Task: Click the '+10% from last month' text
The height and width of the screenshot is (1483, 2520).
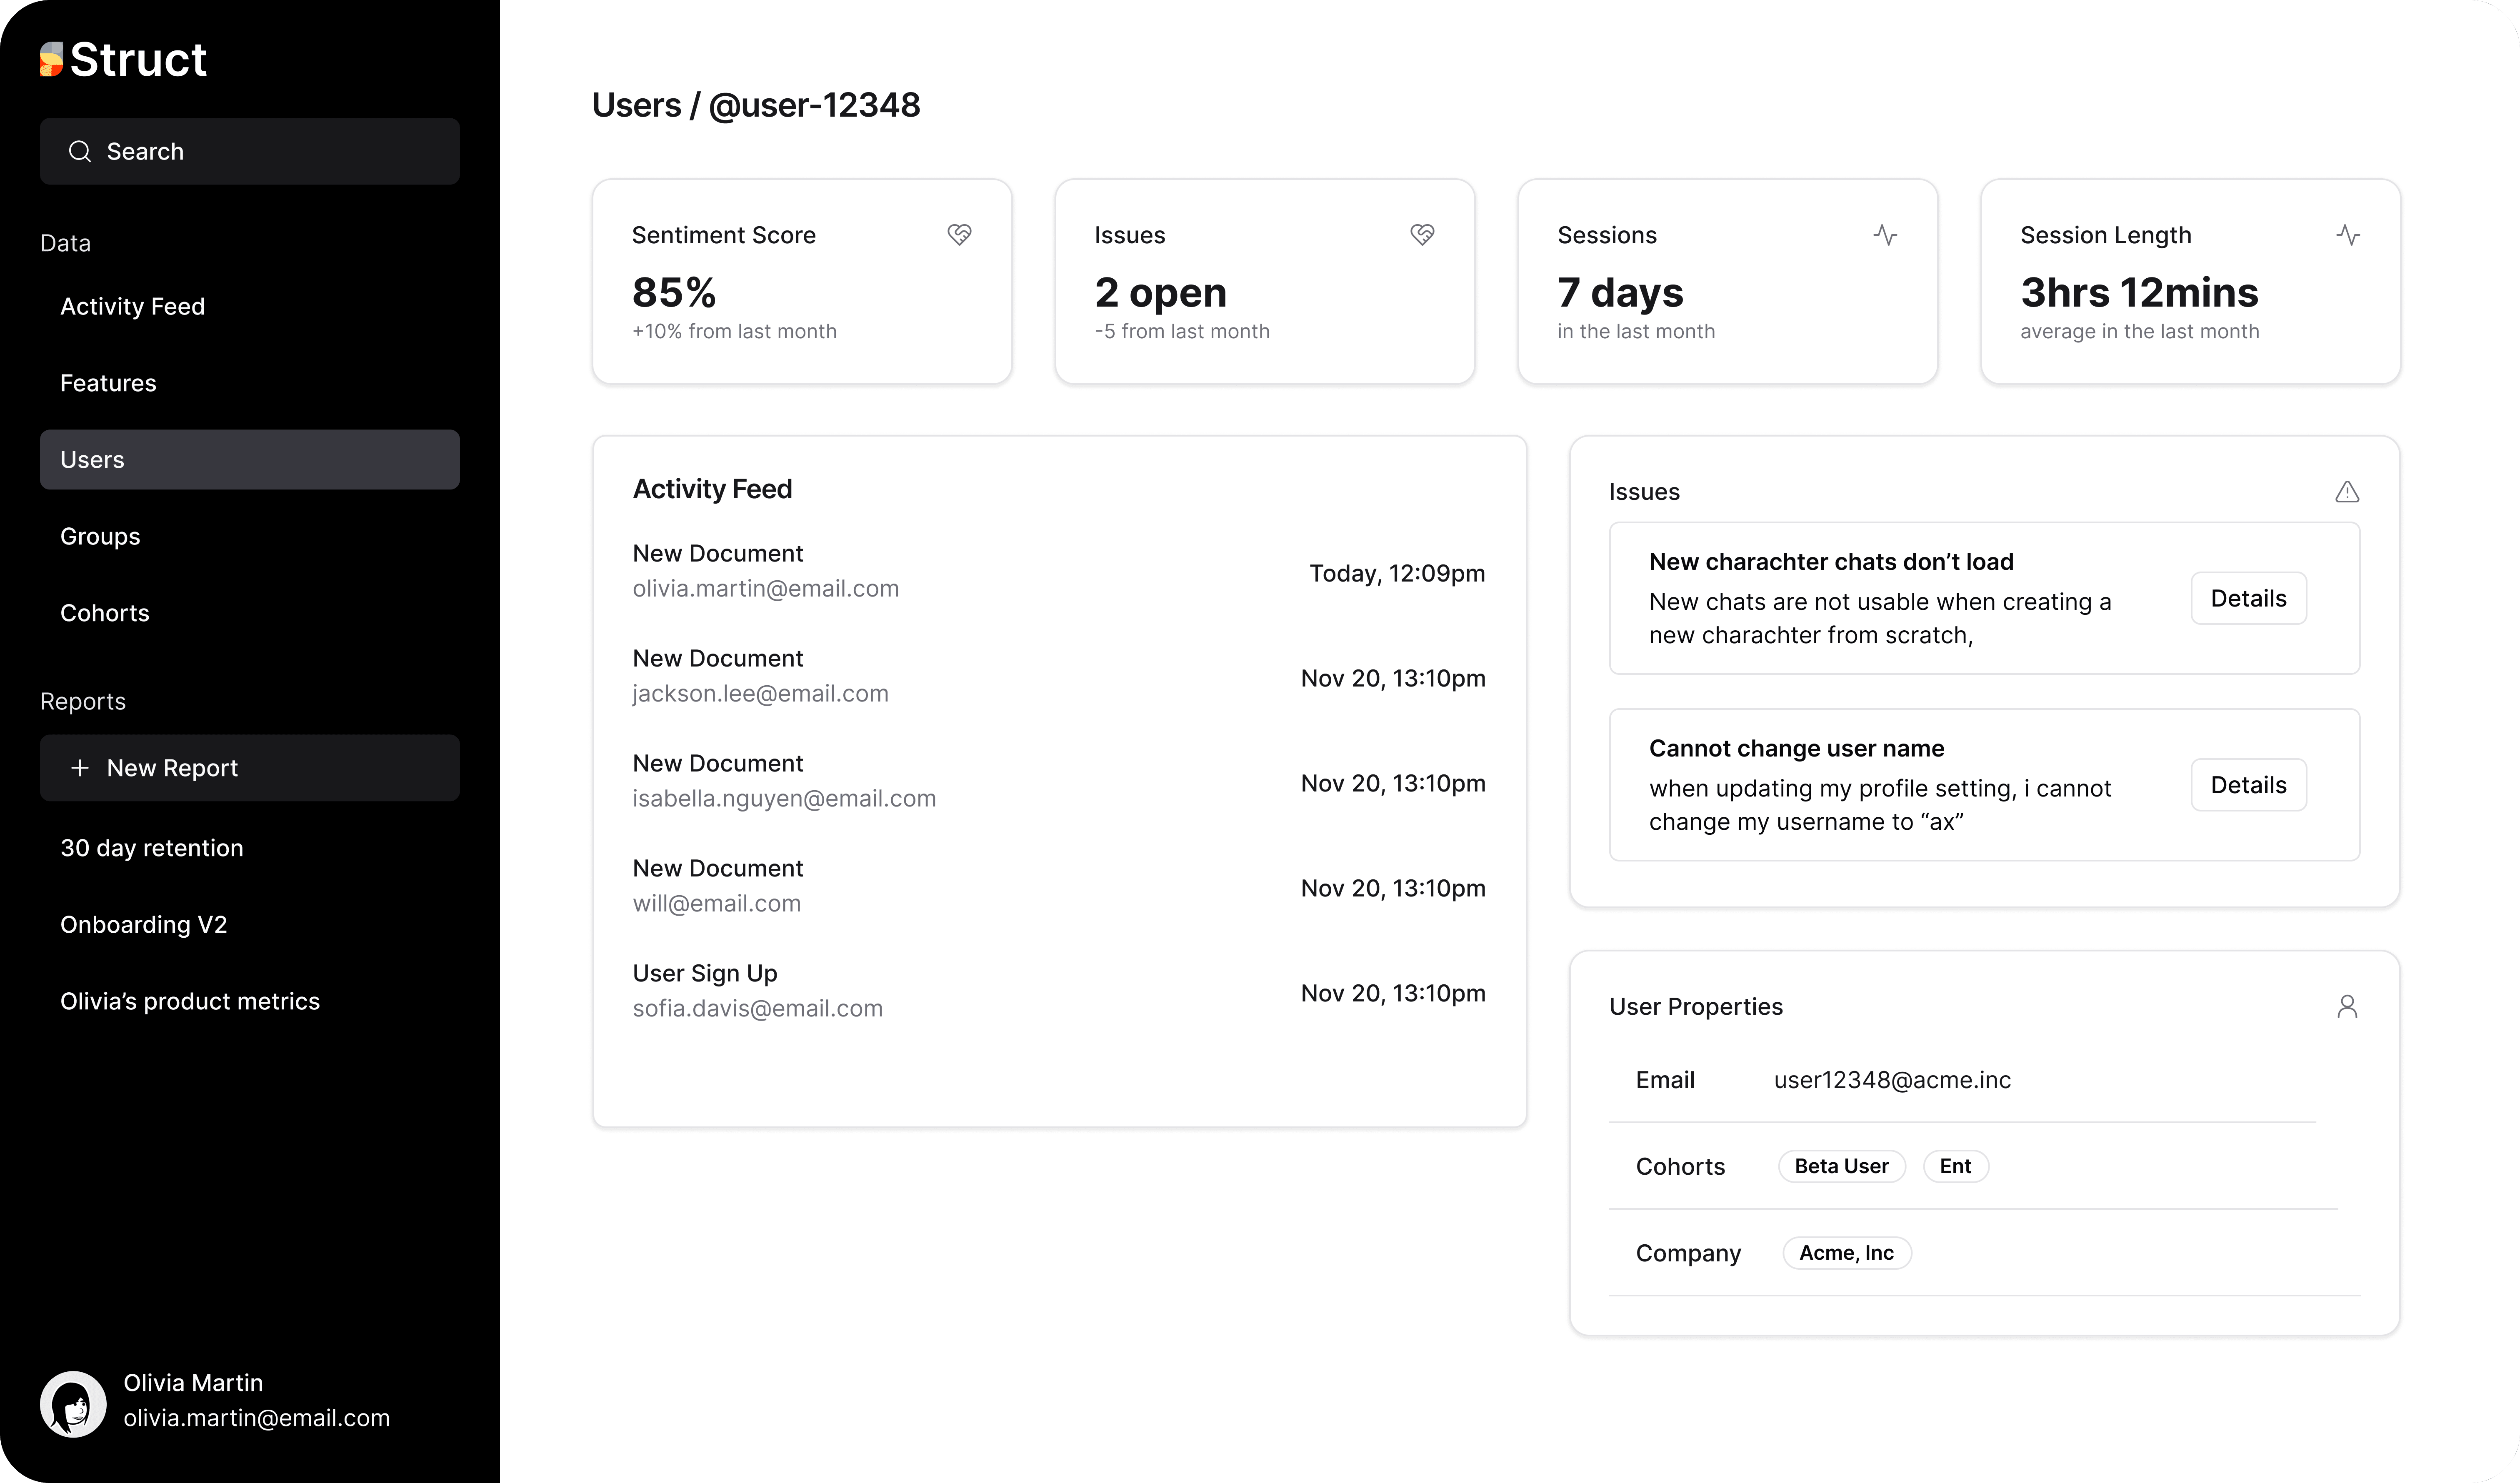Action: pos(734,332)
